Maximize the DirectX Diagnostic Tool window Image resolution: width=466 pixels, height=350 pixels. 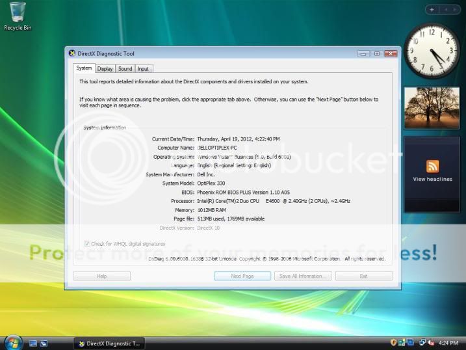(377, 53)
